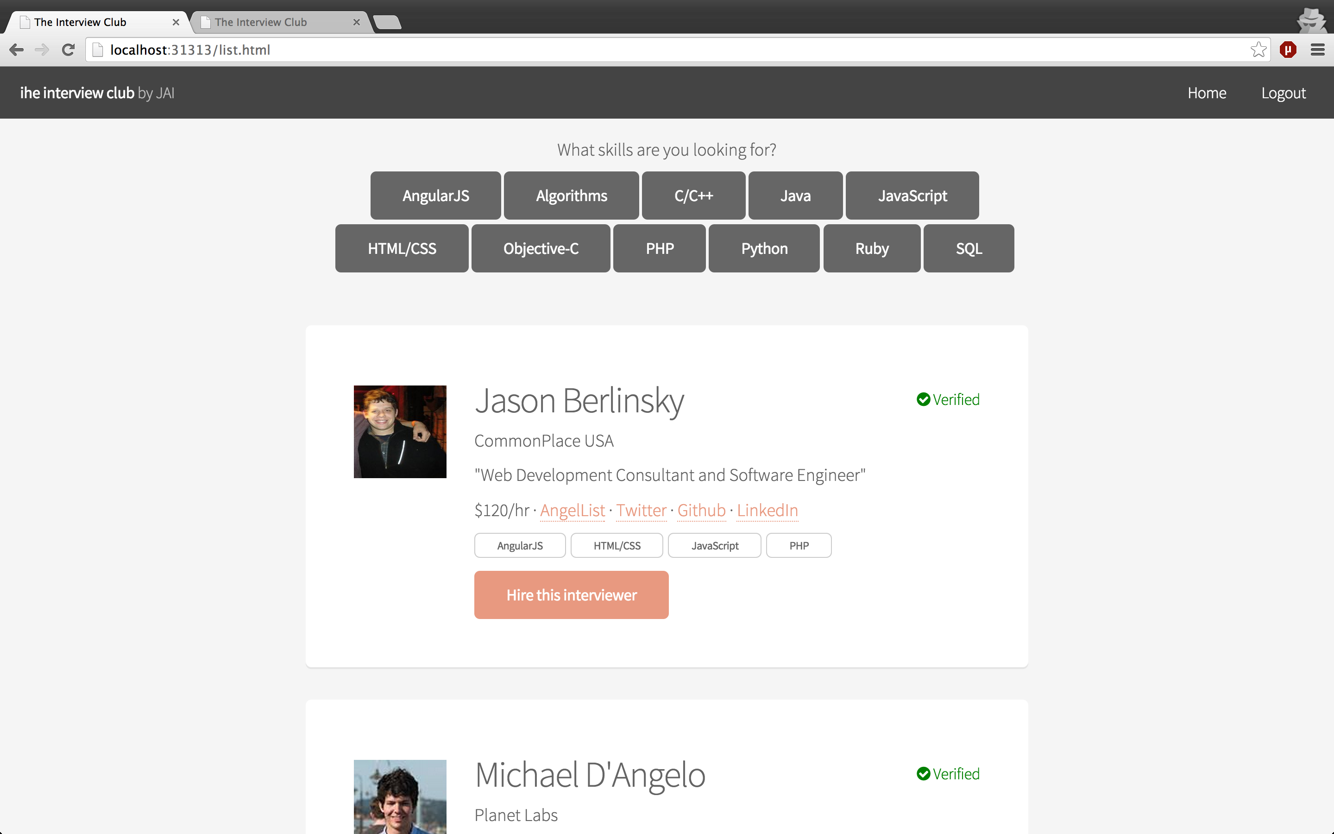The height and width of the screenshot is (834, 1334).
Task: Click the new tab button
Action: pos(387,22)
